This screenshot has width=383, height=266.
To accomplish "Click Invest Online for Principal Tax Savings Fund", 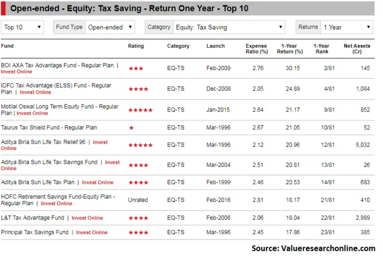I will tap(92, 233).
